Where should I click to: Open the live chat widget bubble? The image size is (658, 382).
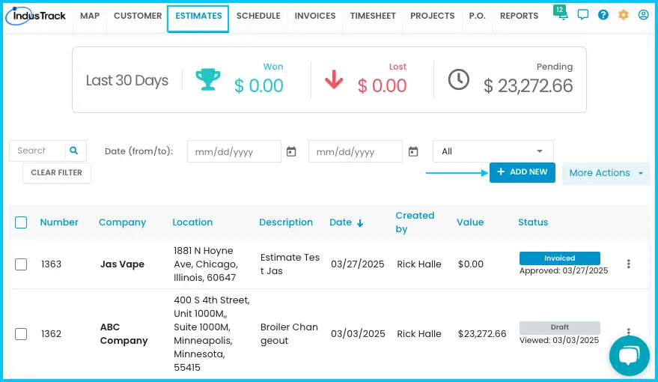(x=629, y=356)
